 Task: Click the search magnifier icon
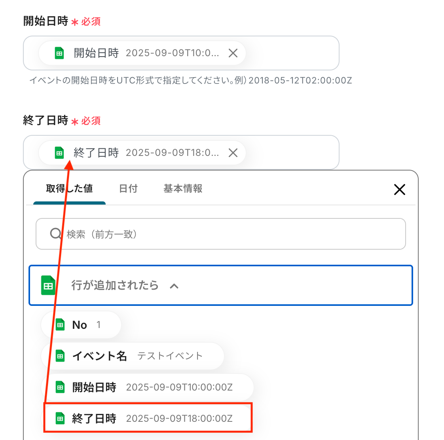click(x=56, y=234)
